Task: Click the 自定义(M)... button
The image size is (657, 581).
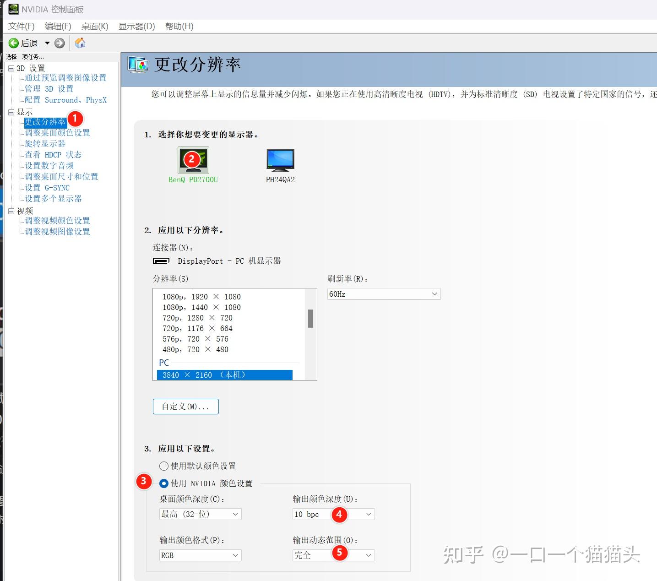Action: [x=186, y=407]
